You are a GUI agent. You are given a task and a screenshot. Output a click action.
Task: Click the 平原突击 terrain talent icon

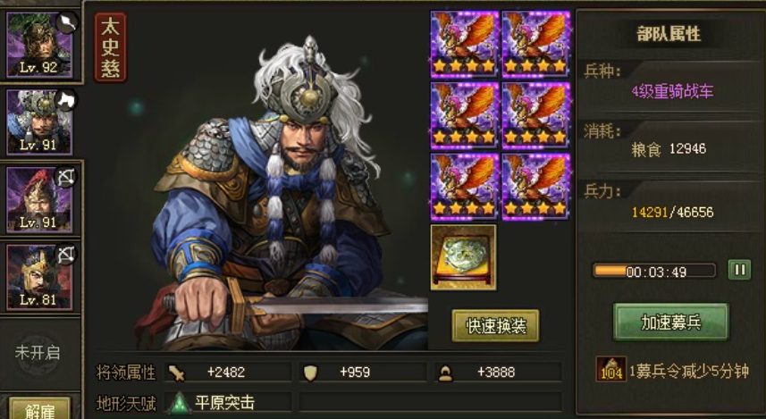(x=180, y=403)
